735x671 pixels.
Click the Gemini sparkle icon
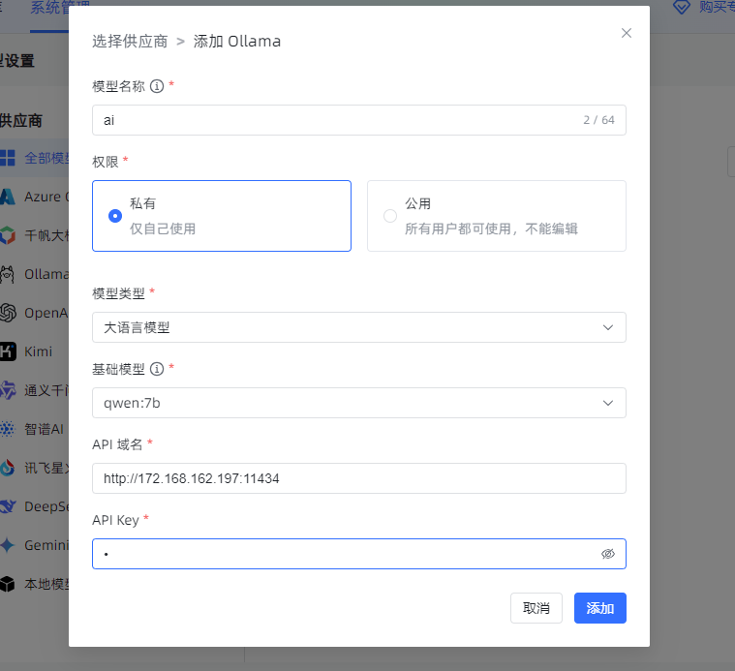[x=8, y=545]
